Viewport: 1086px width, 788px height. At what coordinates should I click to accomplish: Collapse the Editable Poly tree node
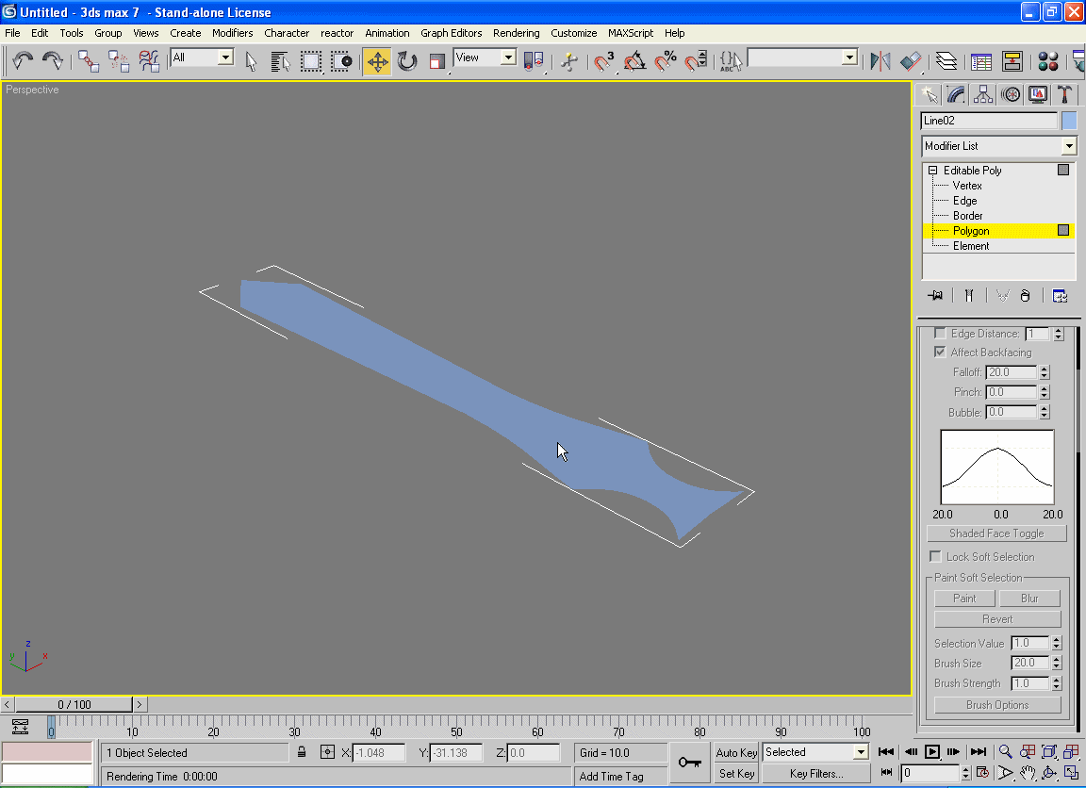(933, 171)
